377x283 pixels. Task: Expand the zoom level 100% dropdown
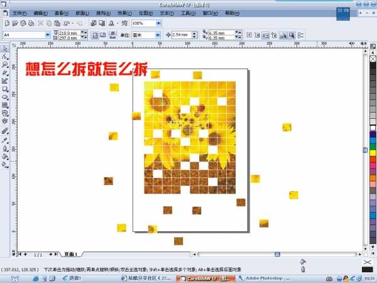158,23
